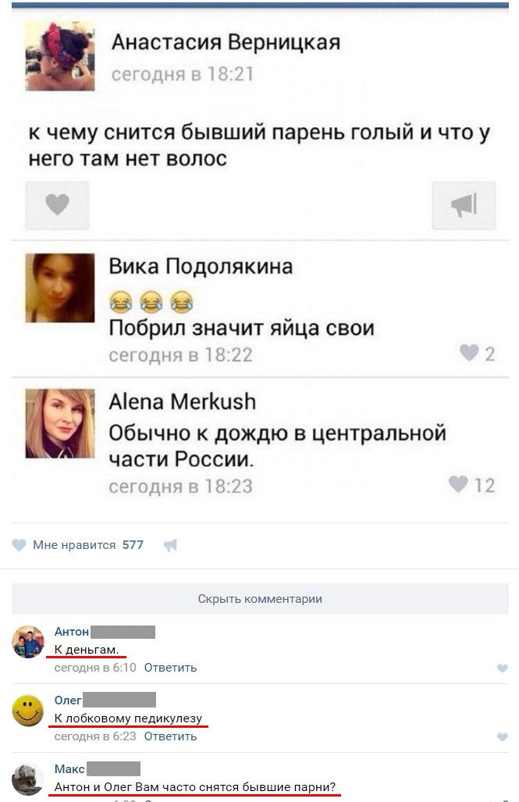519x802 pixels.
Task: Click the heart next to Мне нравится
Action: (x=19, y=545)
